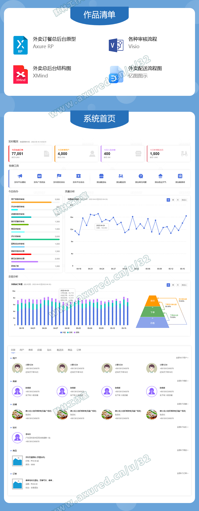Screen dimensions: 199x511
Task: Open the 全部6个商品 link
Action: pos(183,450)
